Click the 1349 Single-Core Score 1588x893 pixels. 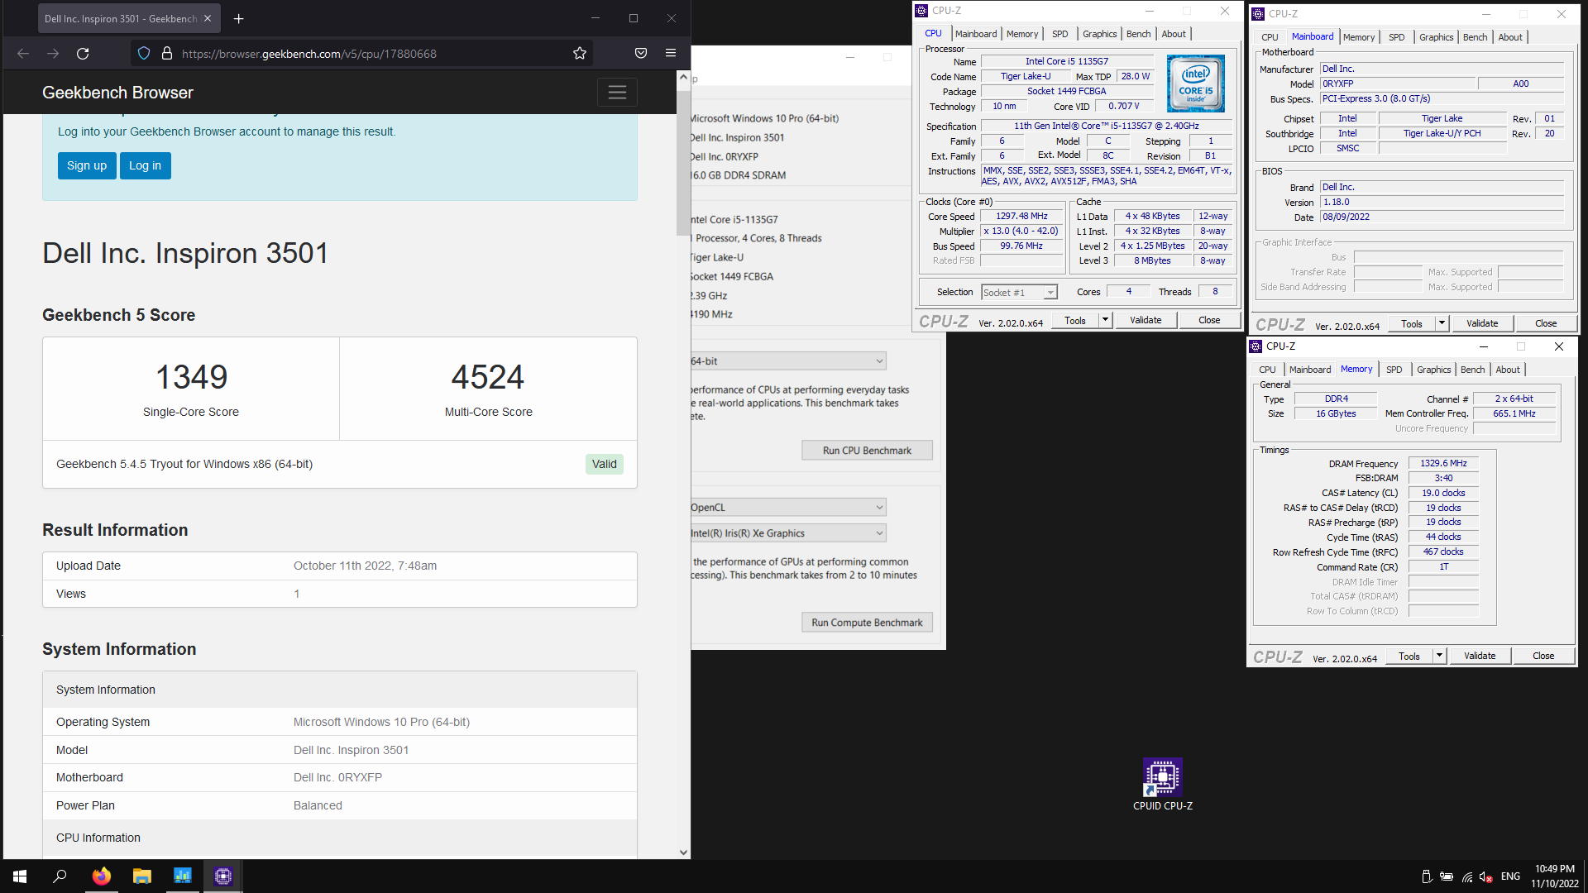point(191,377)
